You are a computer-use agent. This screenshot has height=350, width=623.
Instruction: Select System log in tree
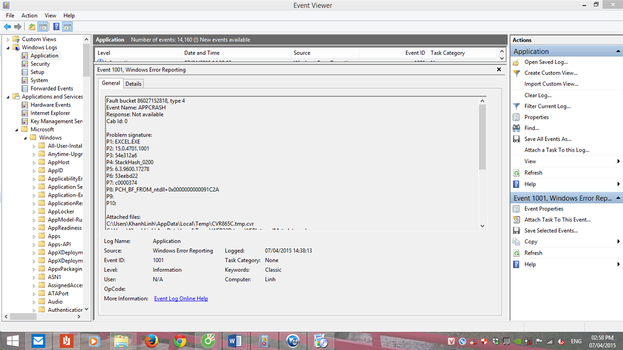39,80
